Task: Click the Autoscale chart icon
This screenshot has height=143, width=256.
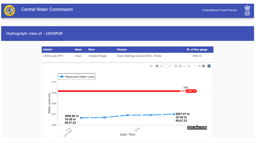Action: pos(184,66)
